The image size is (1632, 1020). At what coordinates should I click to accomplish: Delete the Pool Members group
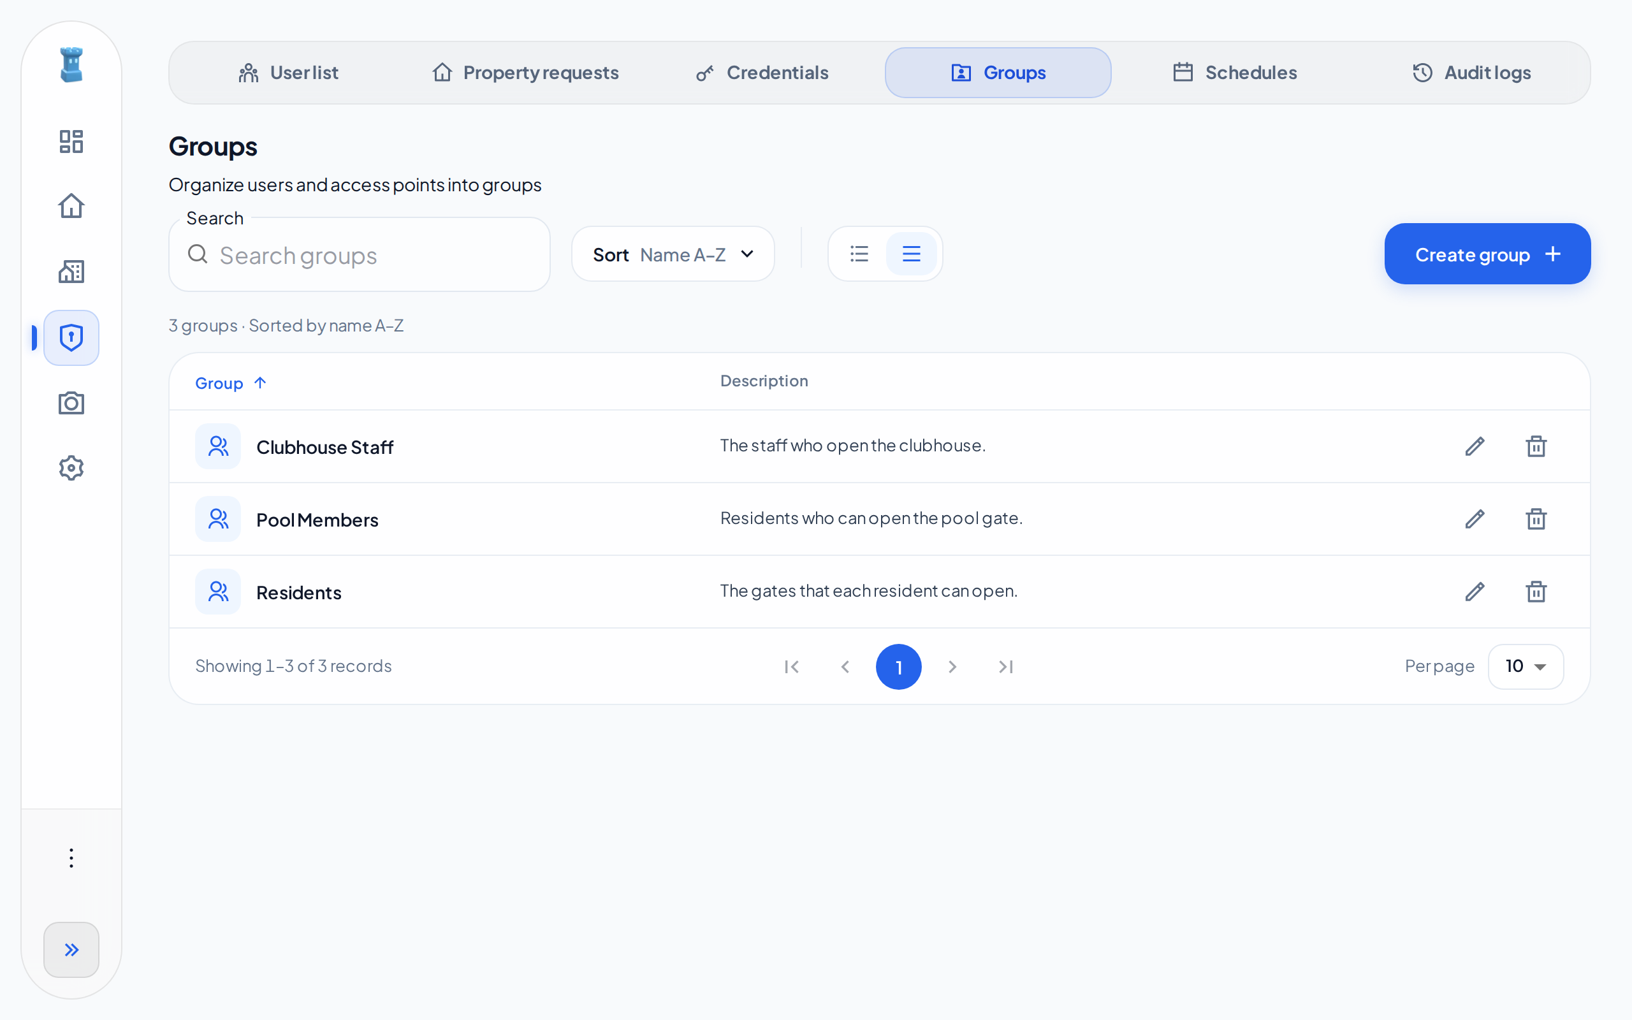(1536, 519)
